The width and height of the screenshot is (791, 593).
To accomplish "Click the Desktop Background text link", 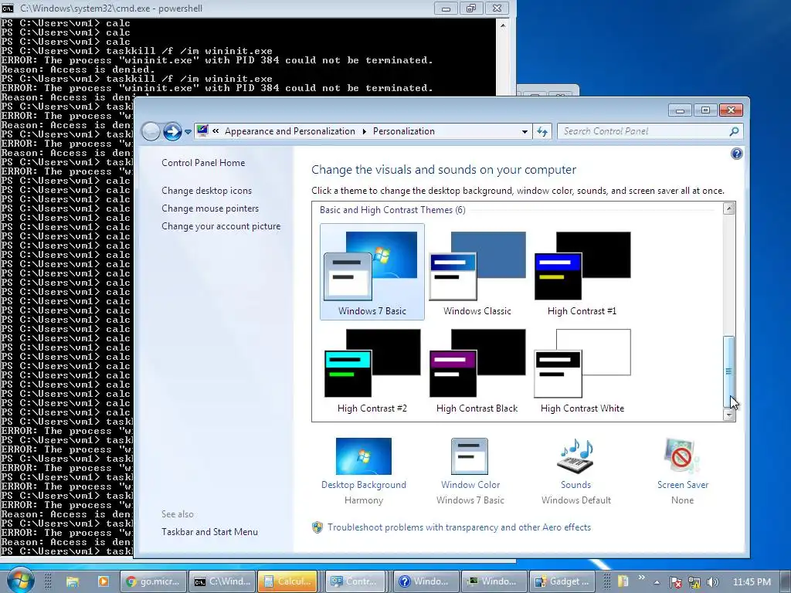I will point(364,485).
